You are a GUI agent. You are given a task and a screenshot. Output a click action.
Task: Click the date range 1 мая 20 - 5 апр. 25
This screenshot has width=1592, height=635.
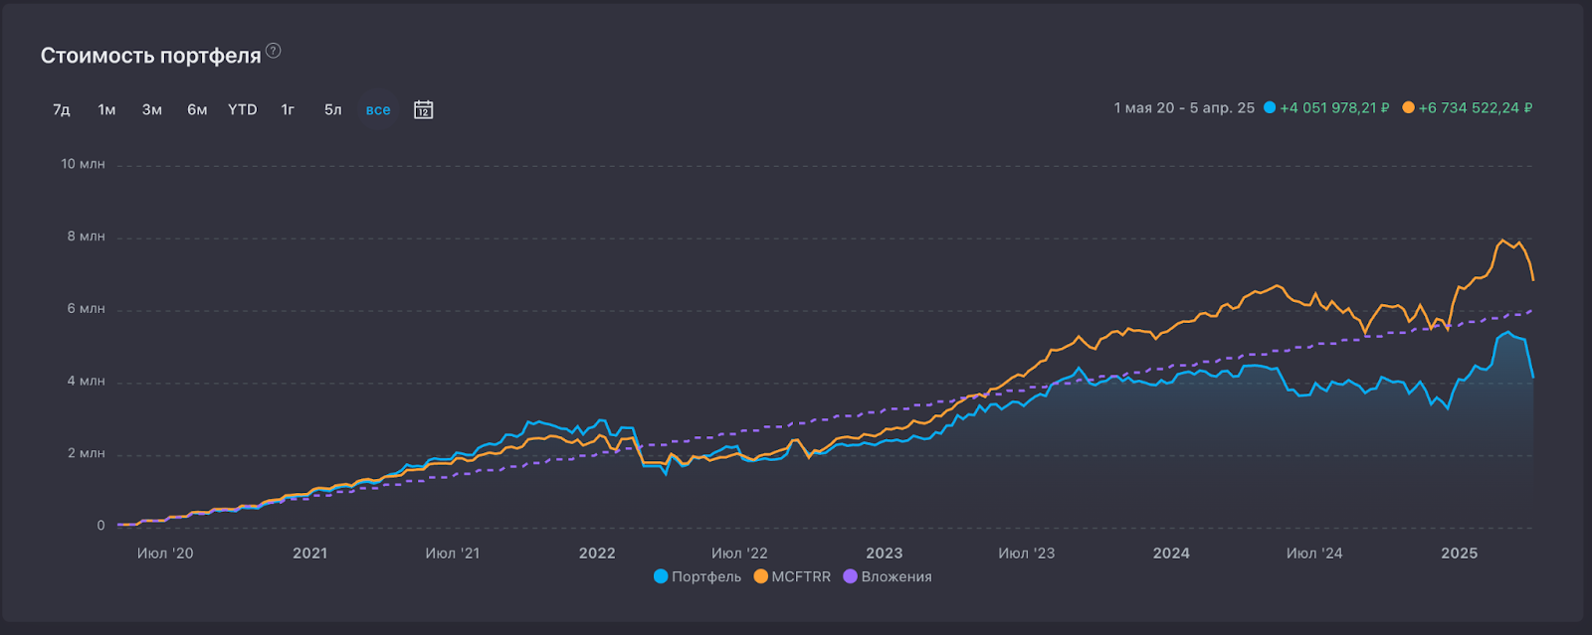1184,107
